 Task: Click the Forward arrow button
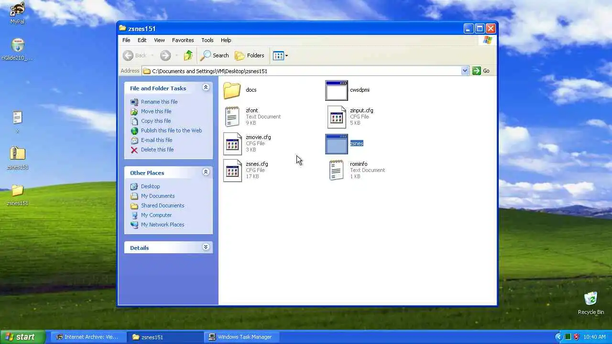pyautogui.click(x=165, y=55)
